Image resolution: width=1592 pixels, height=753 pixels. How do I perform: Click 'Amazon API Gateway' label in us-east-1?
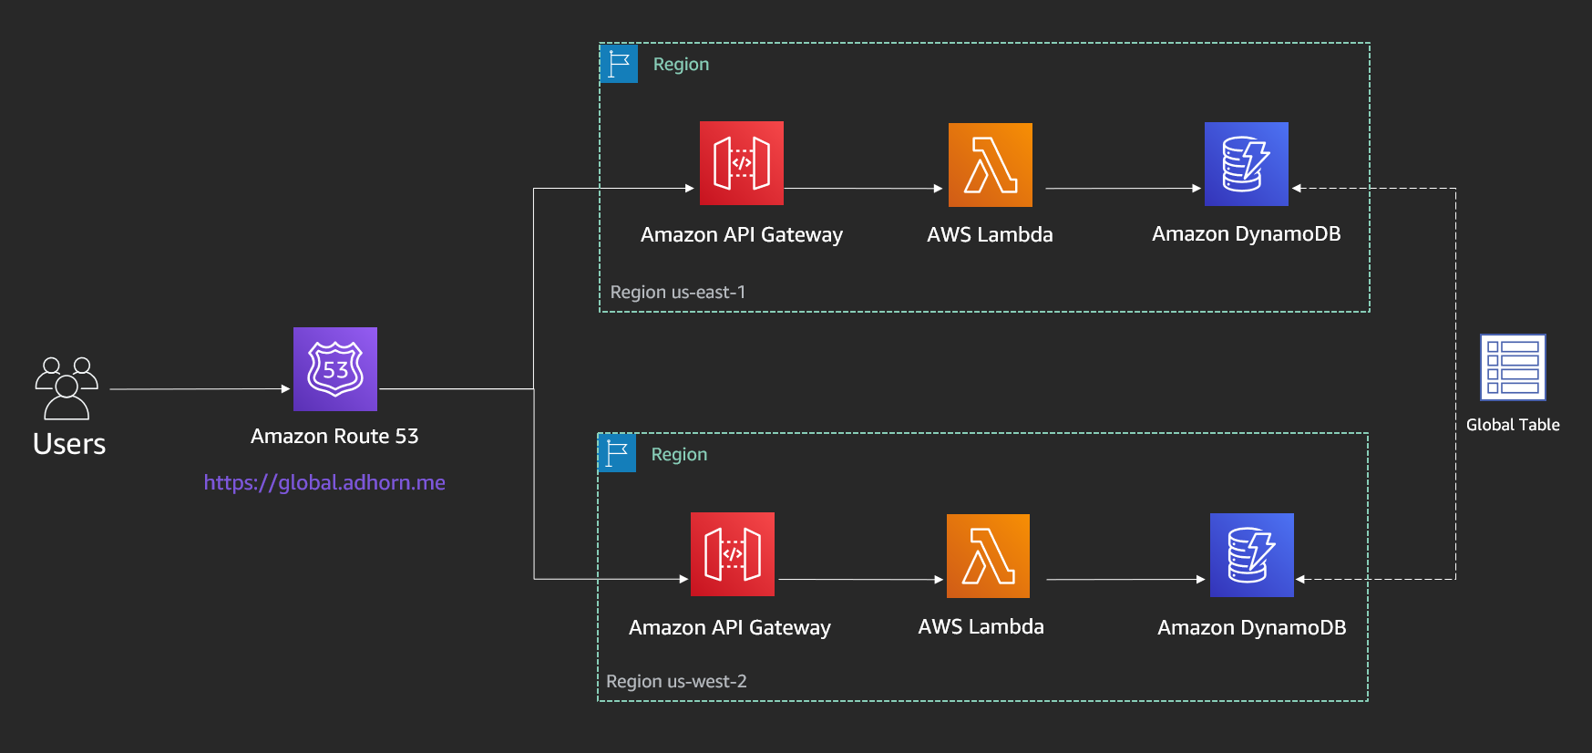[x=742, y=234]
